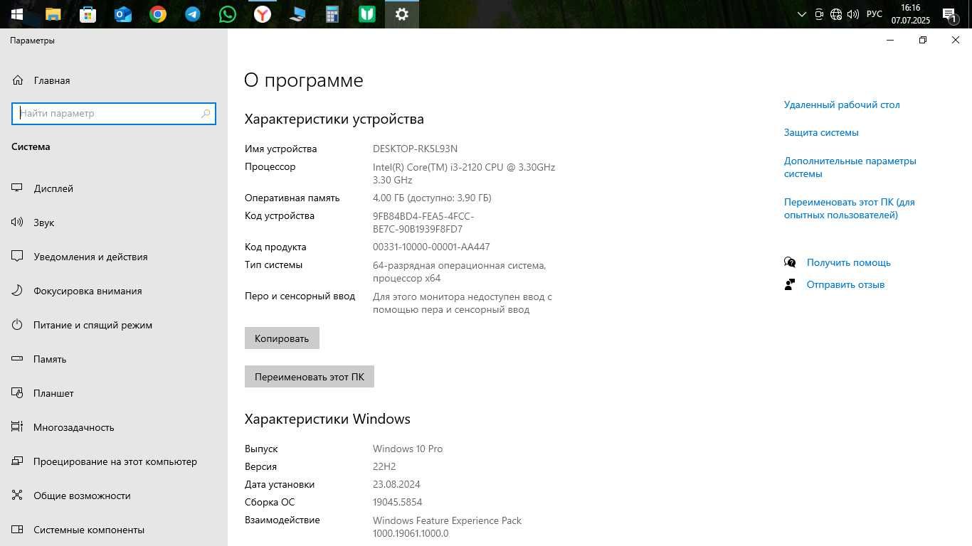Open Переименовать этот ПК (для опытных пользователей) link

(850, 208)
